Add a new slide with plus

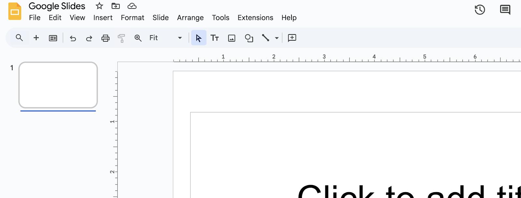[36, 38]
